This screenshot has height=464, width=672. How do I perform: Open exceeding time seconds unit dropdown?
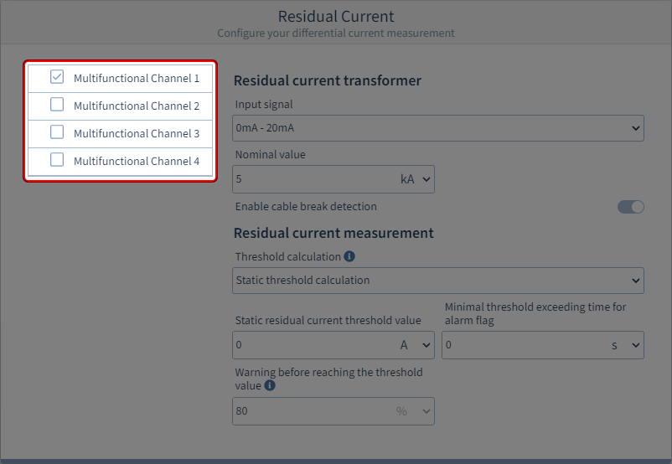click(625, 345)
